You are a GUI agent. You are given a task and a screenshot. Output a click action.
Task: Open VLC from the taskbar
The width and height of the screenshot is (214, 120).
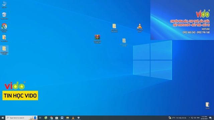tap(73, 118)
